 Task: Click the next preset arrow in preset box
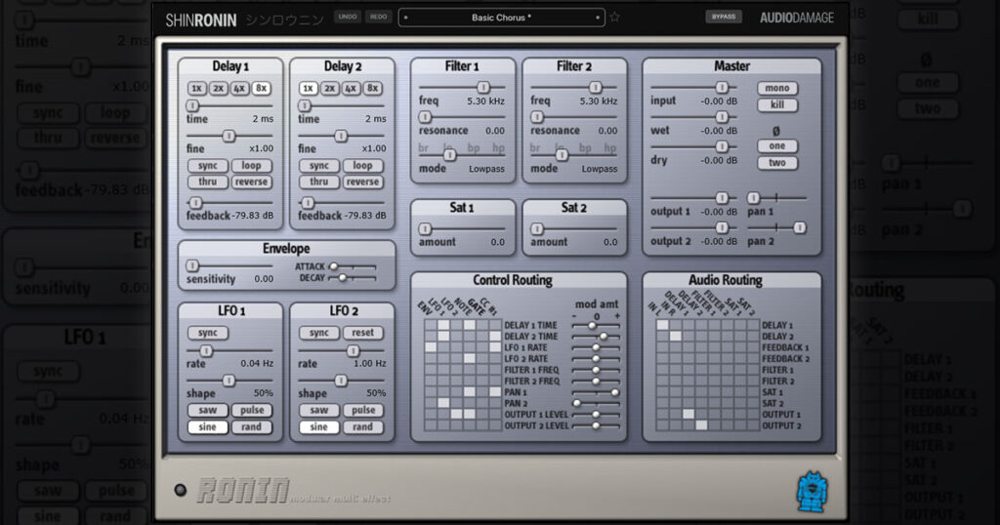coord(598,18)
